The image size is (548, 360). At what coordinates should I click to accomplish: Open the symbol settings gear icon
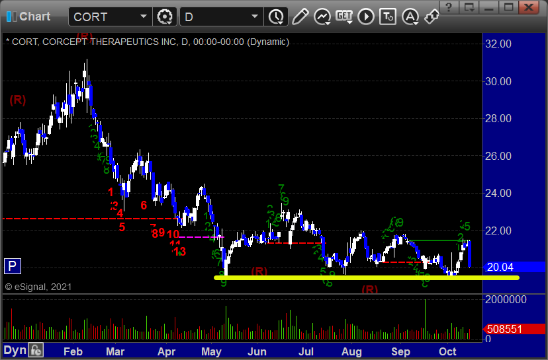(165, 17)
